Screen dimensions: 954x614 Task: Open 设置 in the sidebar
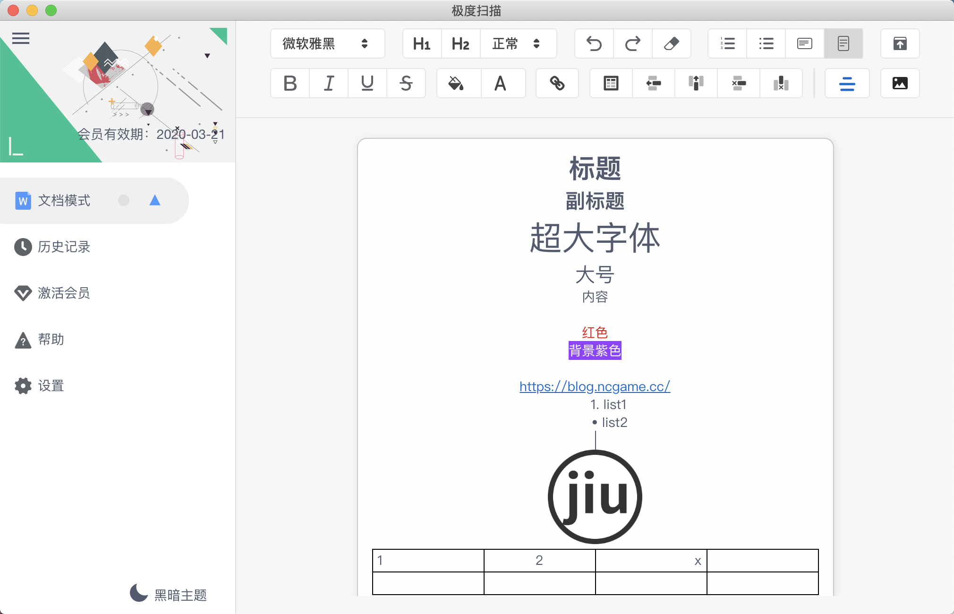[x=51, y=386]
